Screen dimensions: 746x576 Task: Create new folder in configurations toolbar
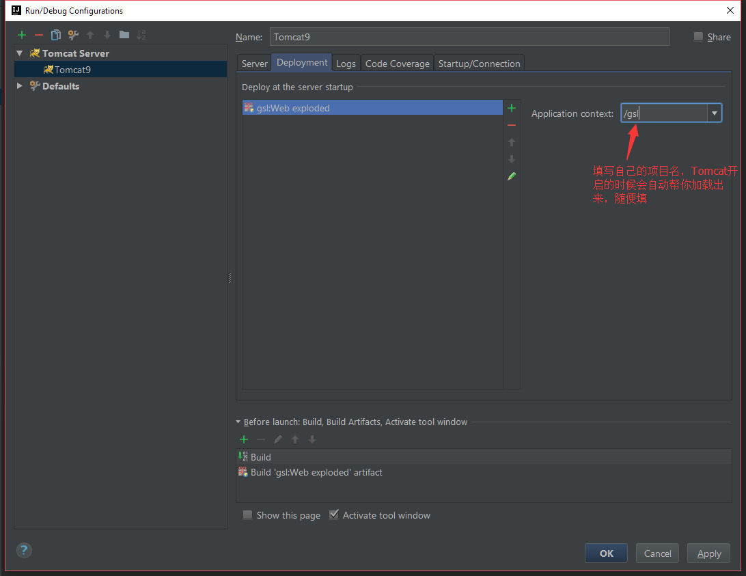124,35
